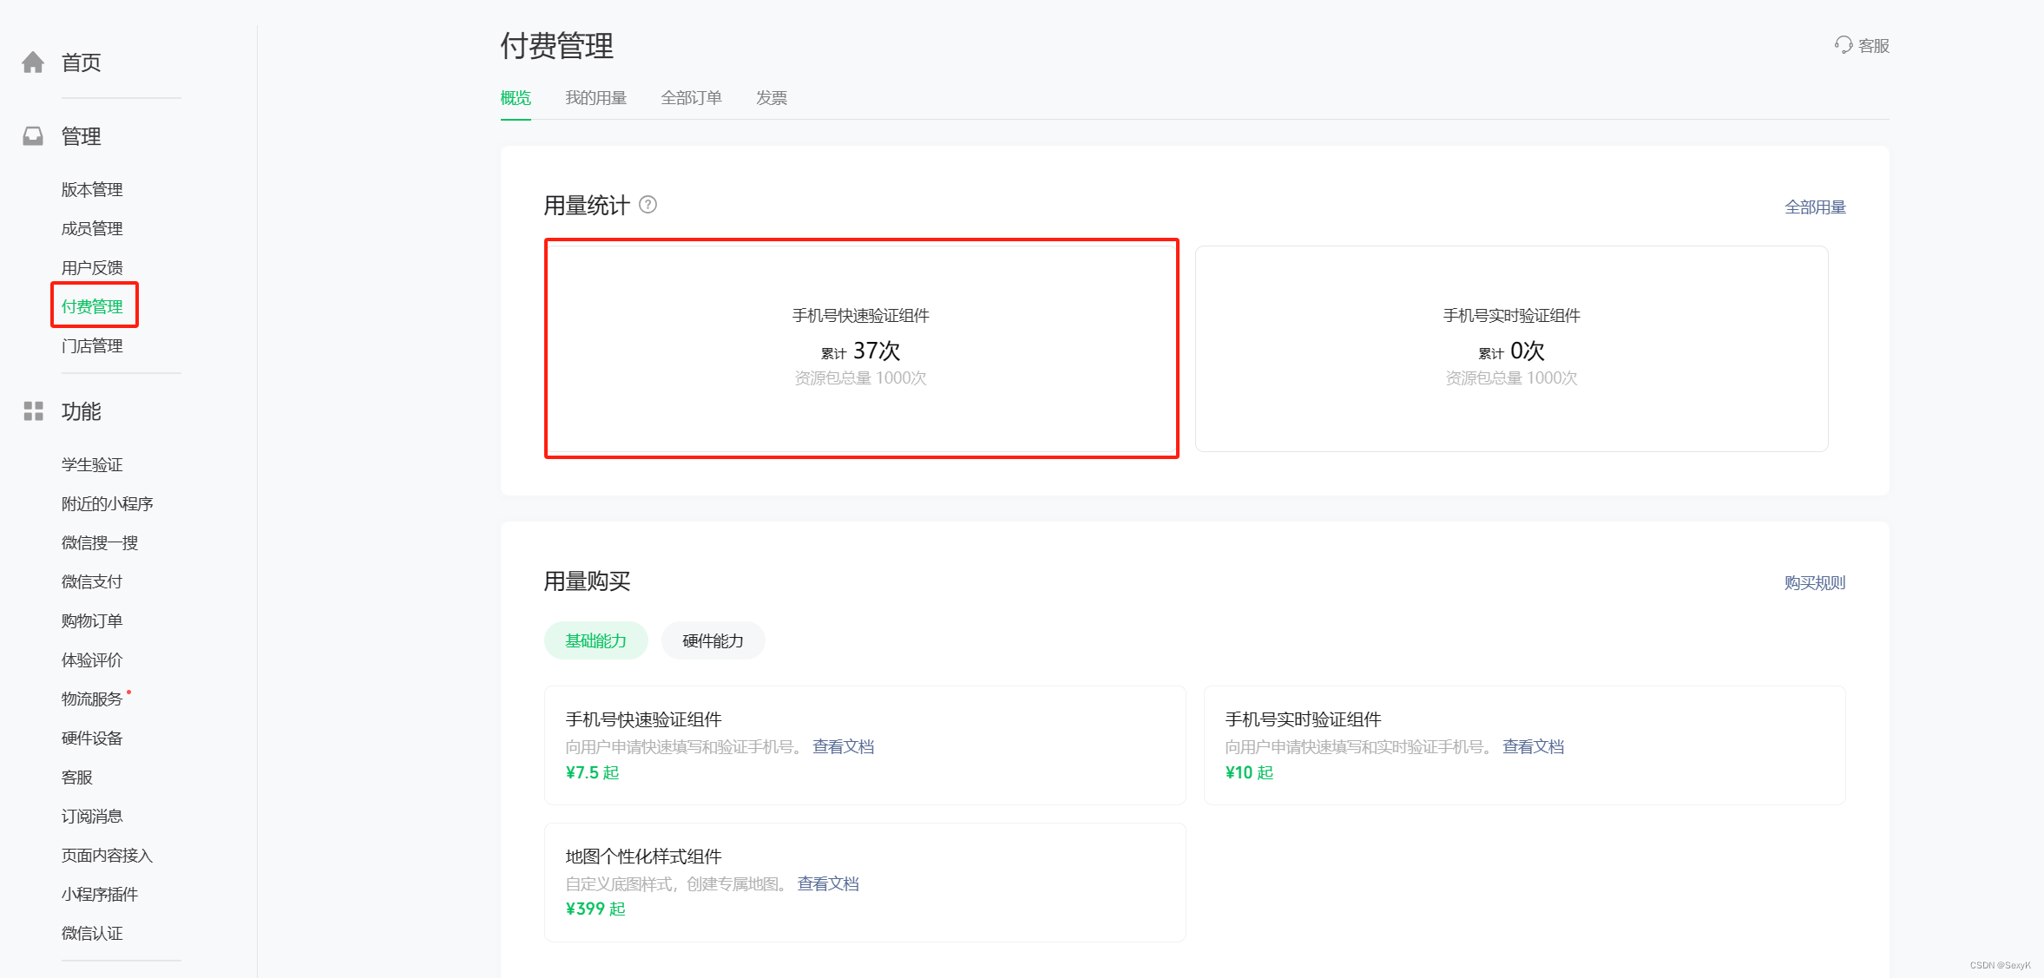
Task: Click the 付费管理 page title
Action: [557, 45]
